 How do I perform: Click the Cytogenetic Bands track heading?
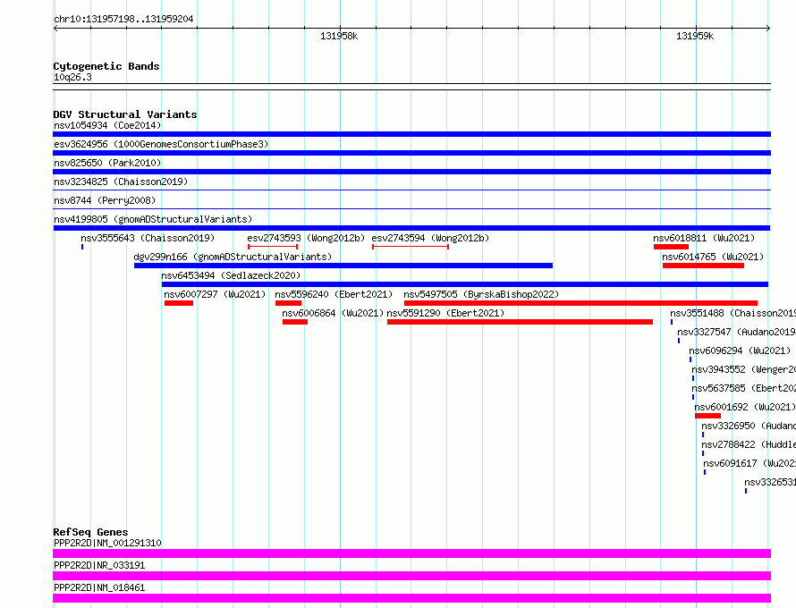tap(106, 66)
